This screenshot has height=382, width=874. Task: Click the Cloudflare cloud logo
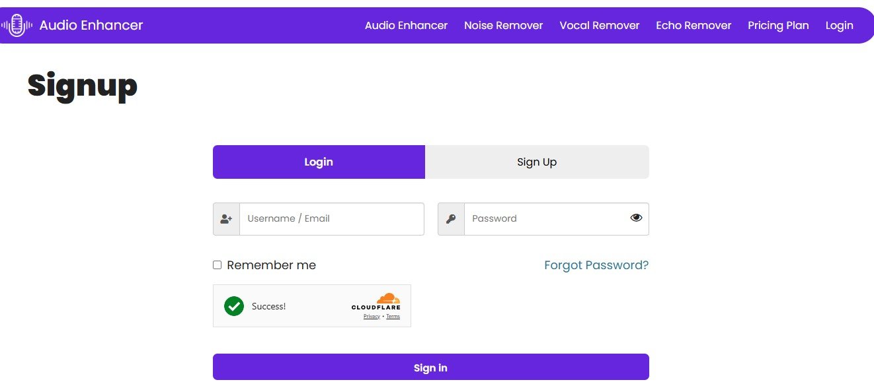click(388, 299)
